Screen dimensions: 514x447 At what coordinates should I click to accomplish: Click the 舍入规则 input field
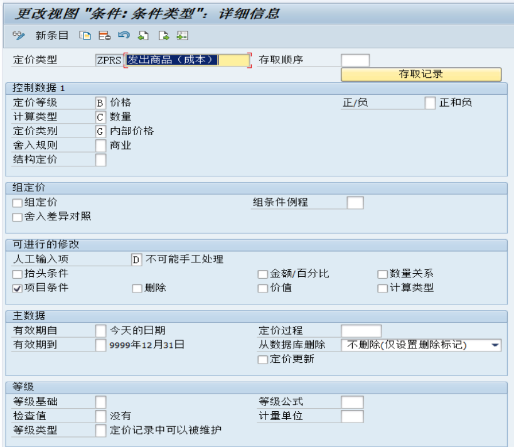click(100, 146)
